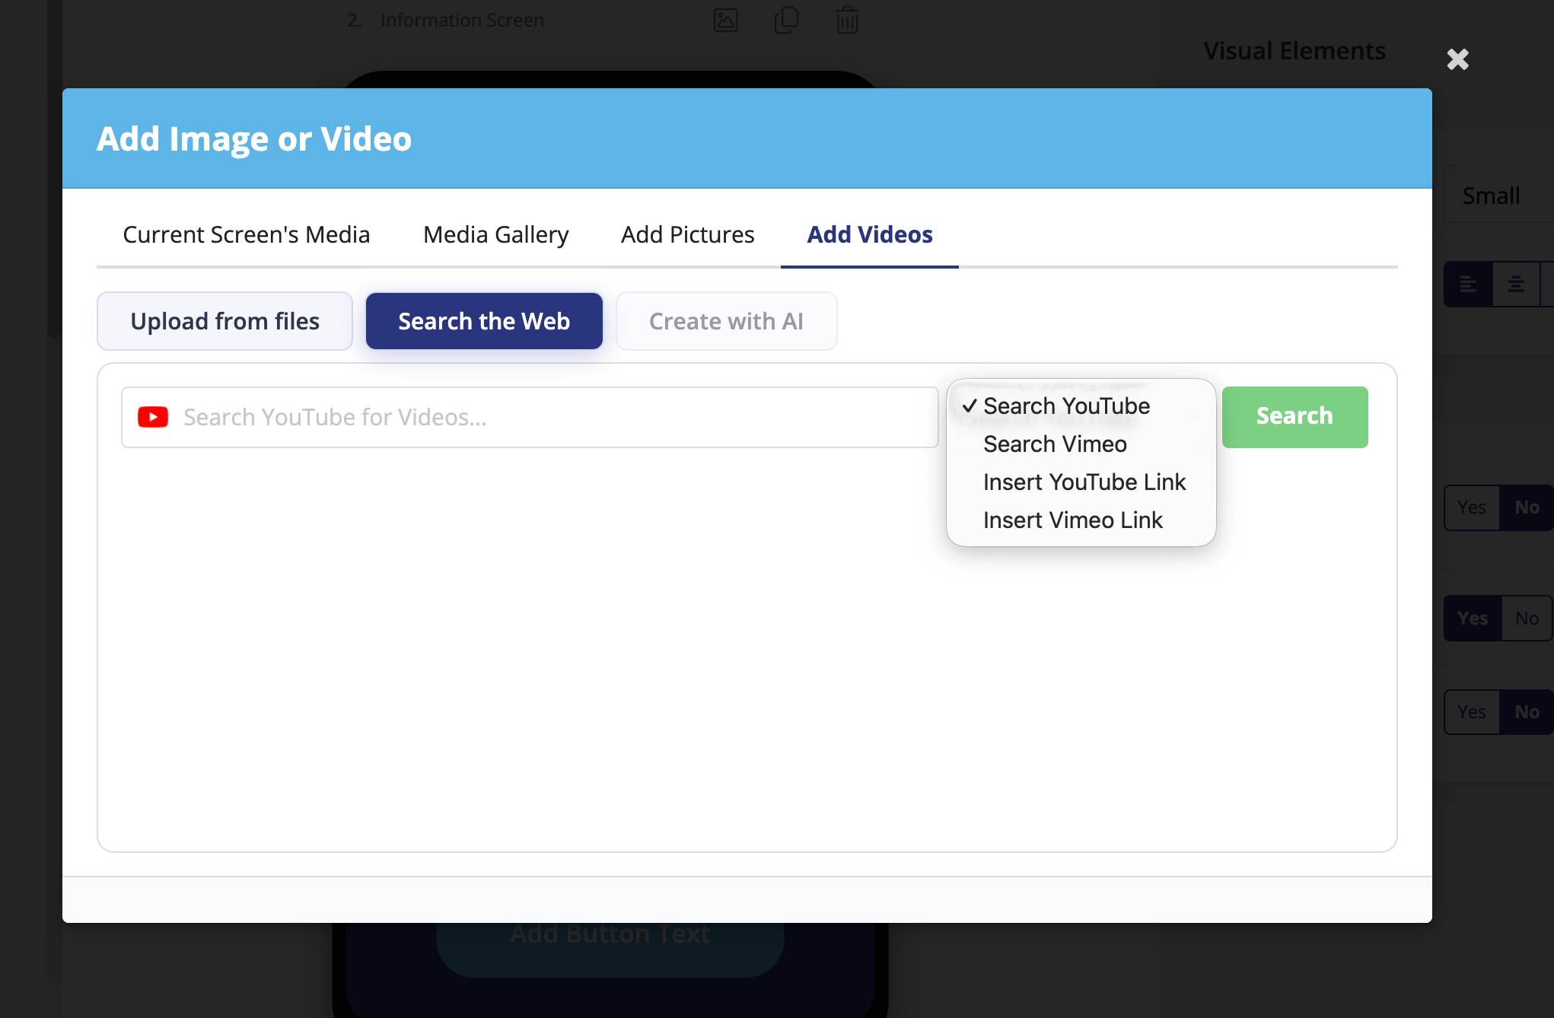1554x1018 pixels.
Task: Switch to the Media Gallery tab
Action: click(495, 234)
